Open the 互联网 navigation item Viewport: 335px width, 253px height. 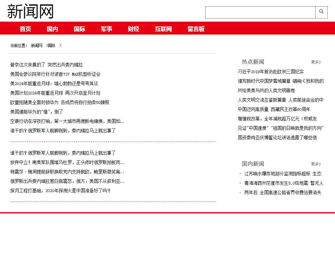163,29
